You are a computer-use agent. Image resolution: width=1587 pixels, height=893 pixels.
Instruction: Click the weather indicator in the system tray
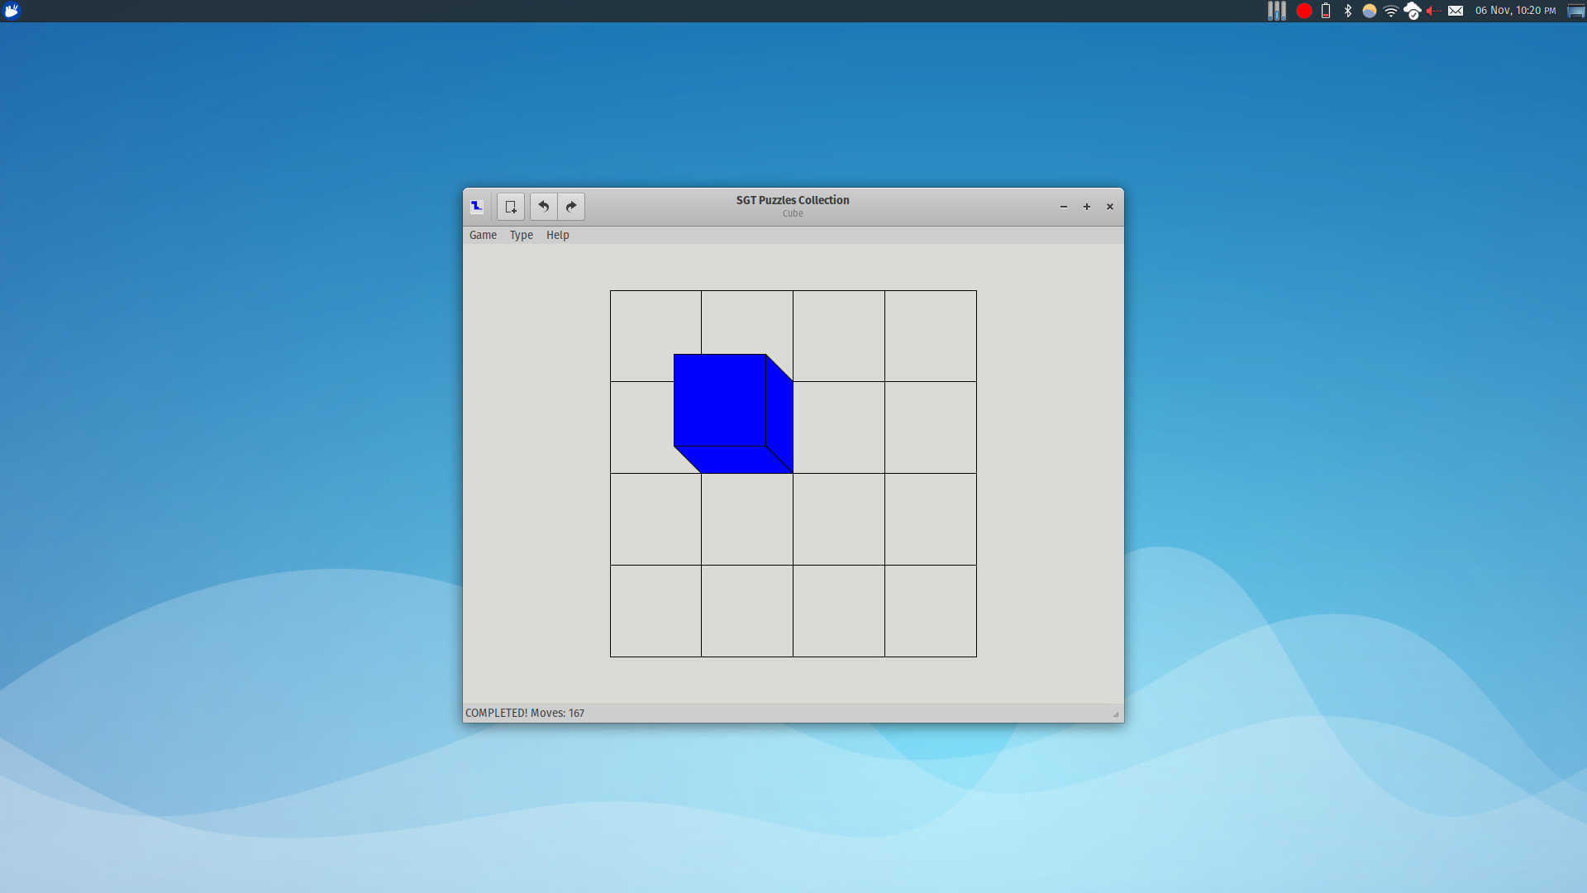1370,12
